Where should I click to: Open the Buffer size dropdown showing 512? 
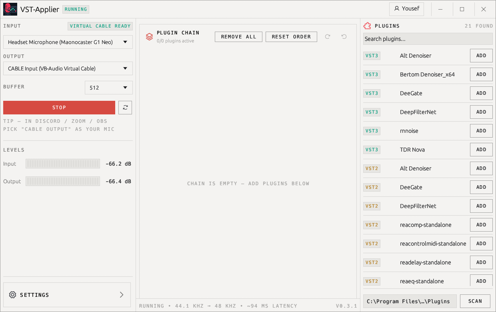[109, 88]
